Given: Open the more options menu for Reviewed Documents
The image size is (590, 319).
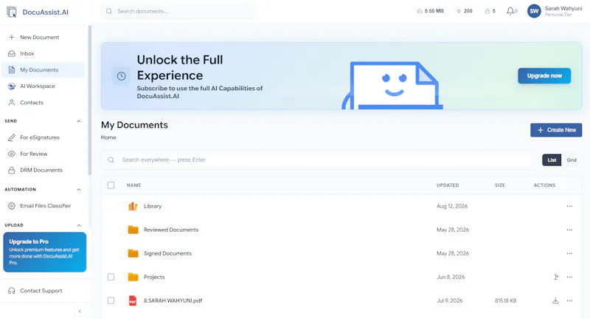Looking at the screenshot, I should click(x=569, y=230).
